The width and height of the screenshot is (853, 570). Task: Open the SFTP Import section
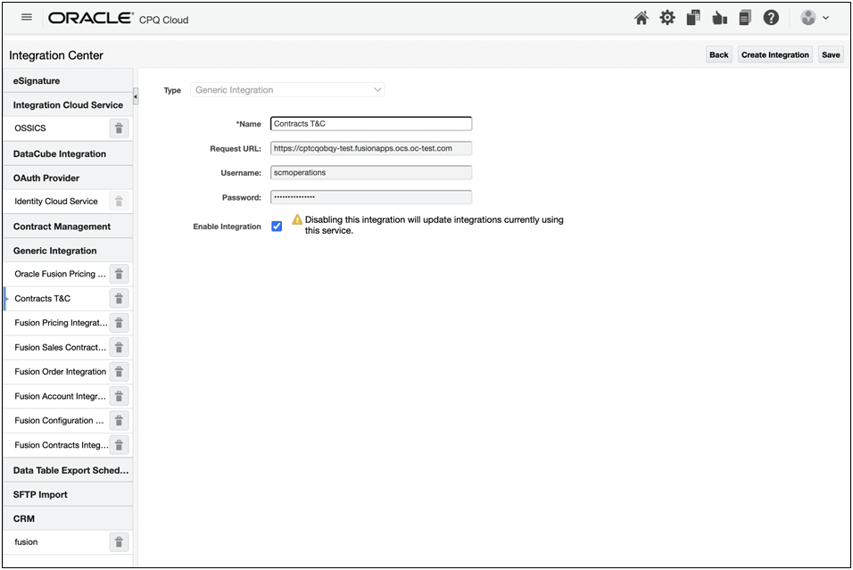[68, 494]
